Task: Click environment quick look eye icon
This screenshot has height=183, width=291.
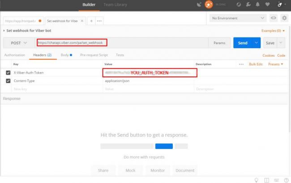Action: (274, 18)
